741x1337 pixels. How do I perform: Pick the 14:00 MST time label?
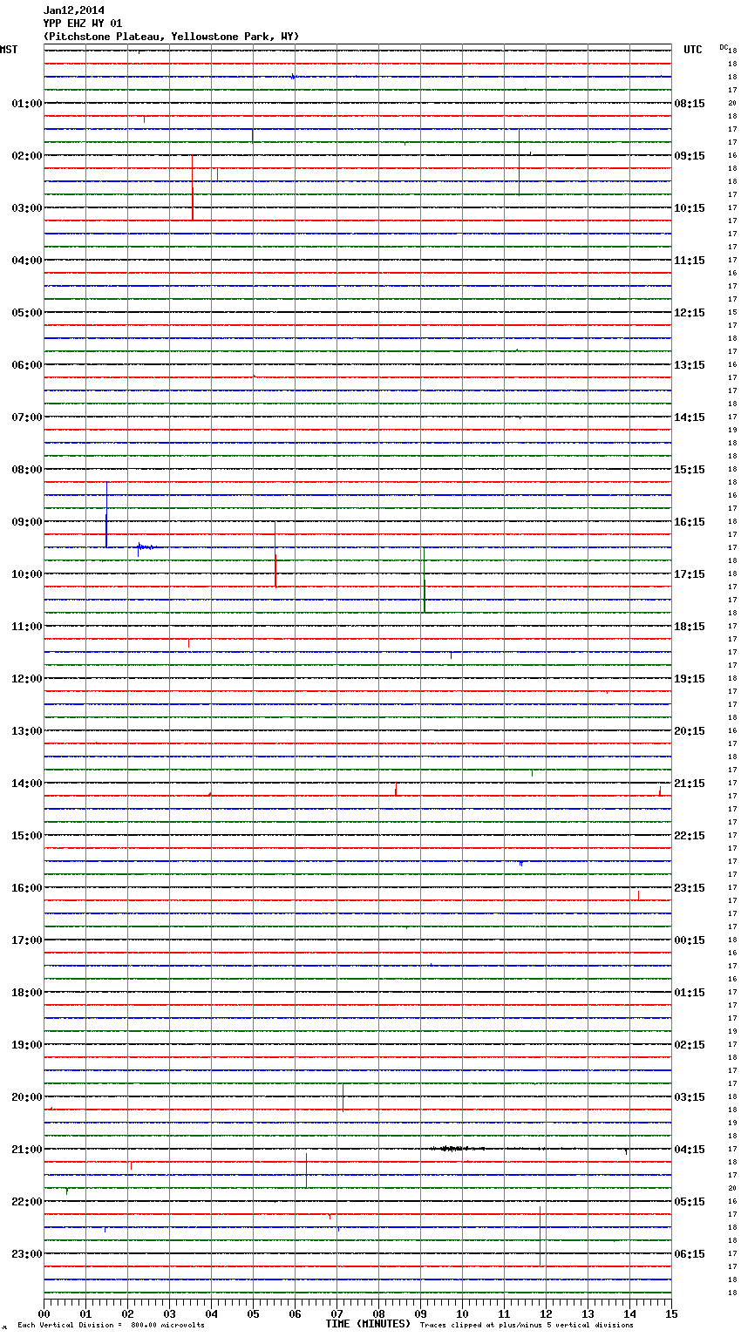point(26,784)
